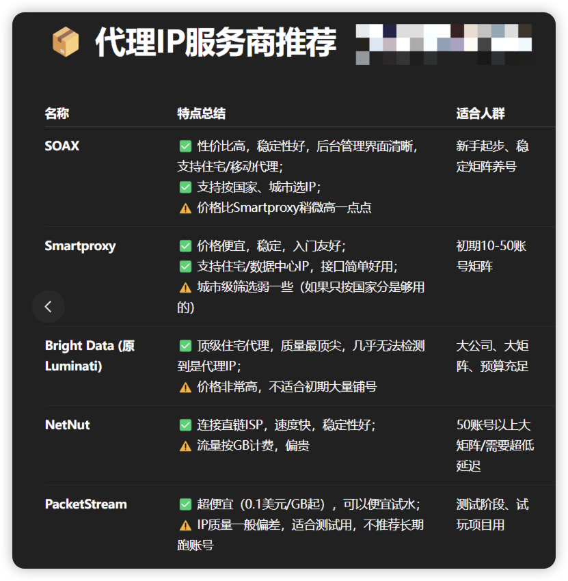Select the PacketStream provider name
The width and height of the screenshot is (568, 581).
[x=86, y=504]
